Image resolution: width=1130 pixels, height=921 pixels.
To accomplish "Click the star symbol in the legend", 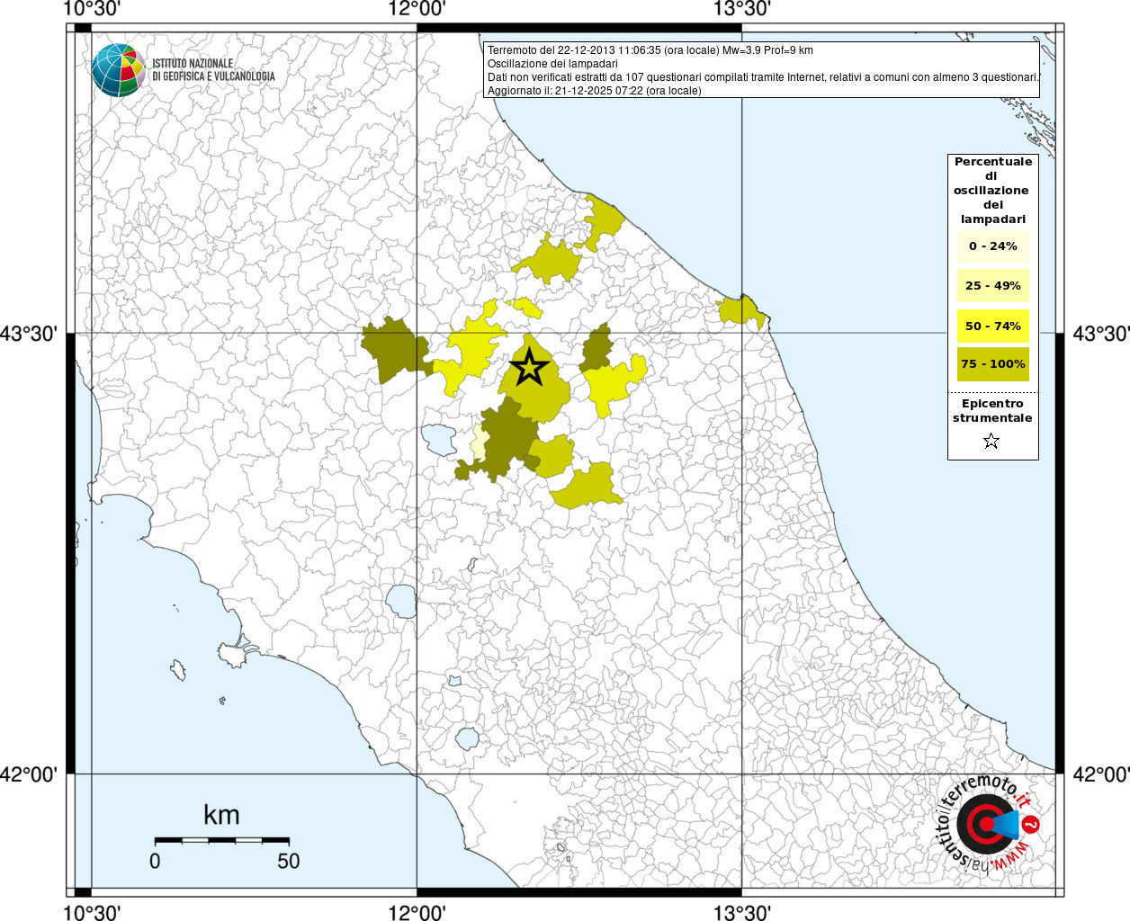I will pos(991,441).
